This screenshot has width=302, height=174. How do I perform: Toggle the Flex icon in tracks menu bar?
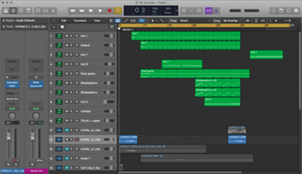coord(133,21)
